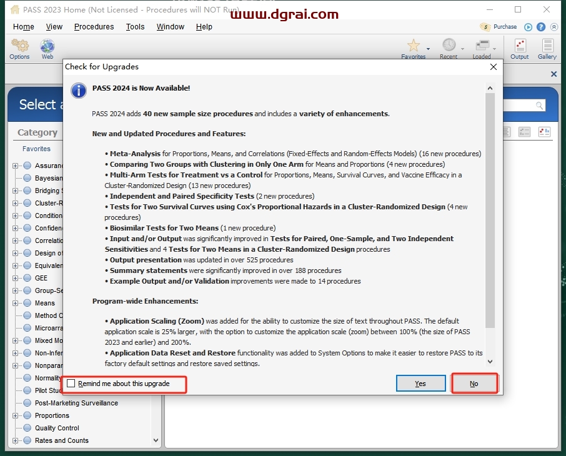This screenshot has height=456, width=566.
Task: Open the Window menu
Action: (x=171, y=27)
